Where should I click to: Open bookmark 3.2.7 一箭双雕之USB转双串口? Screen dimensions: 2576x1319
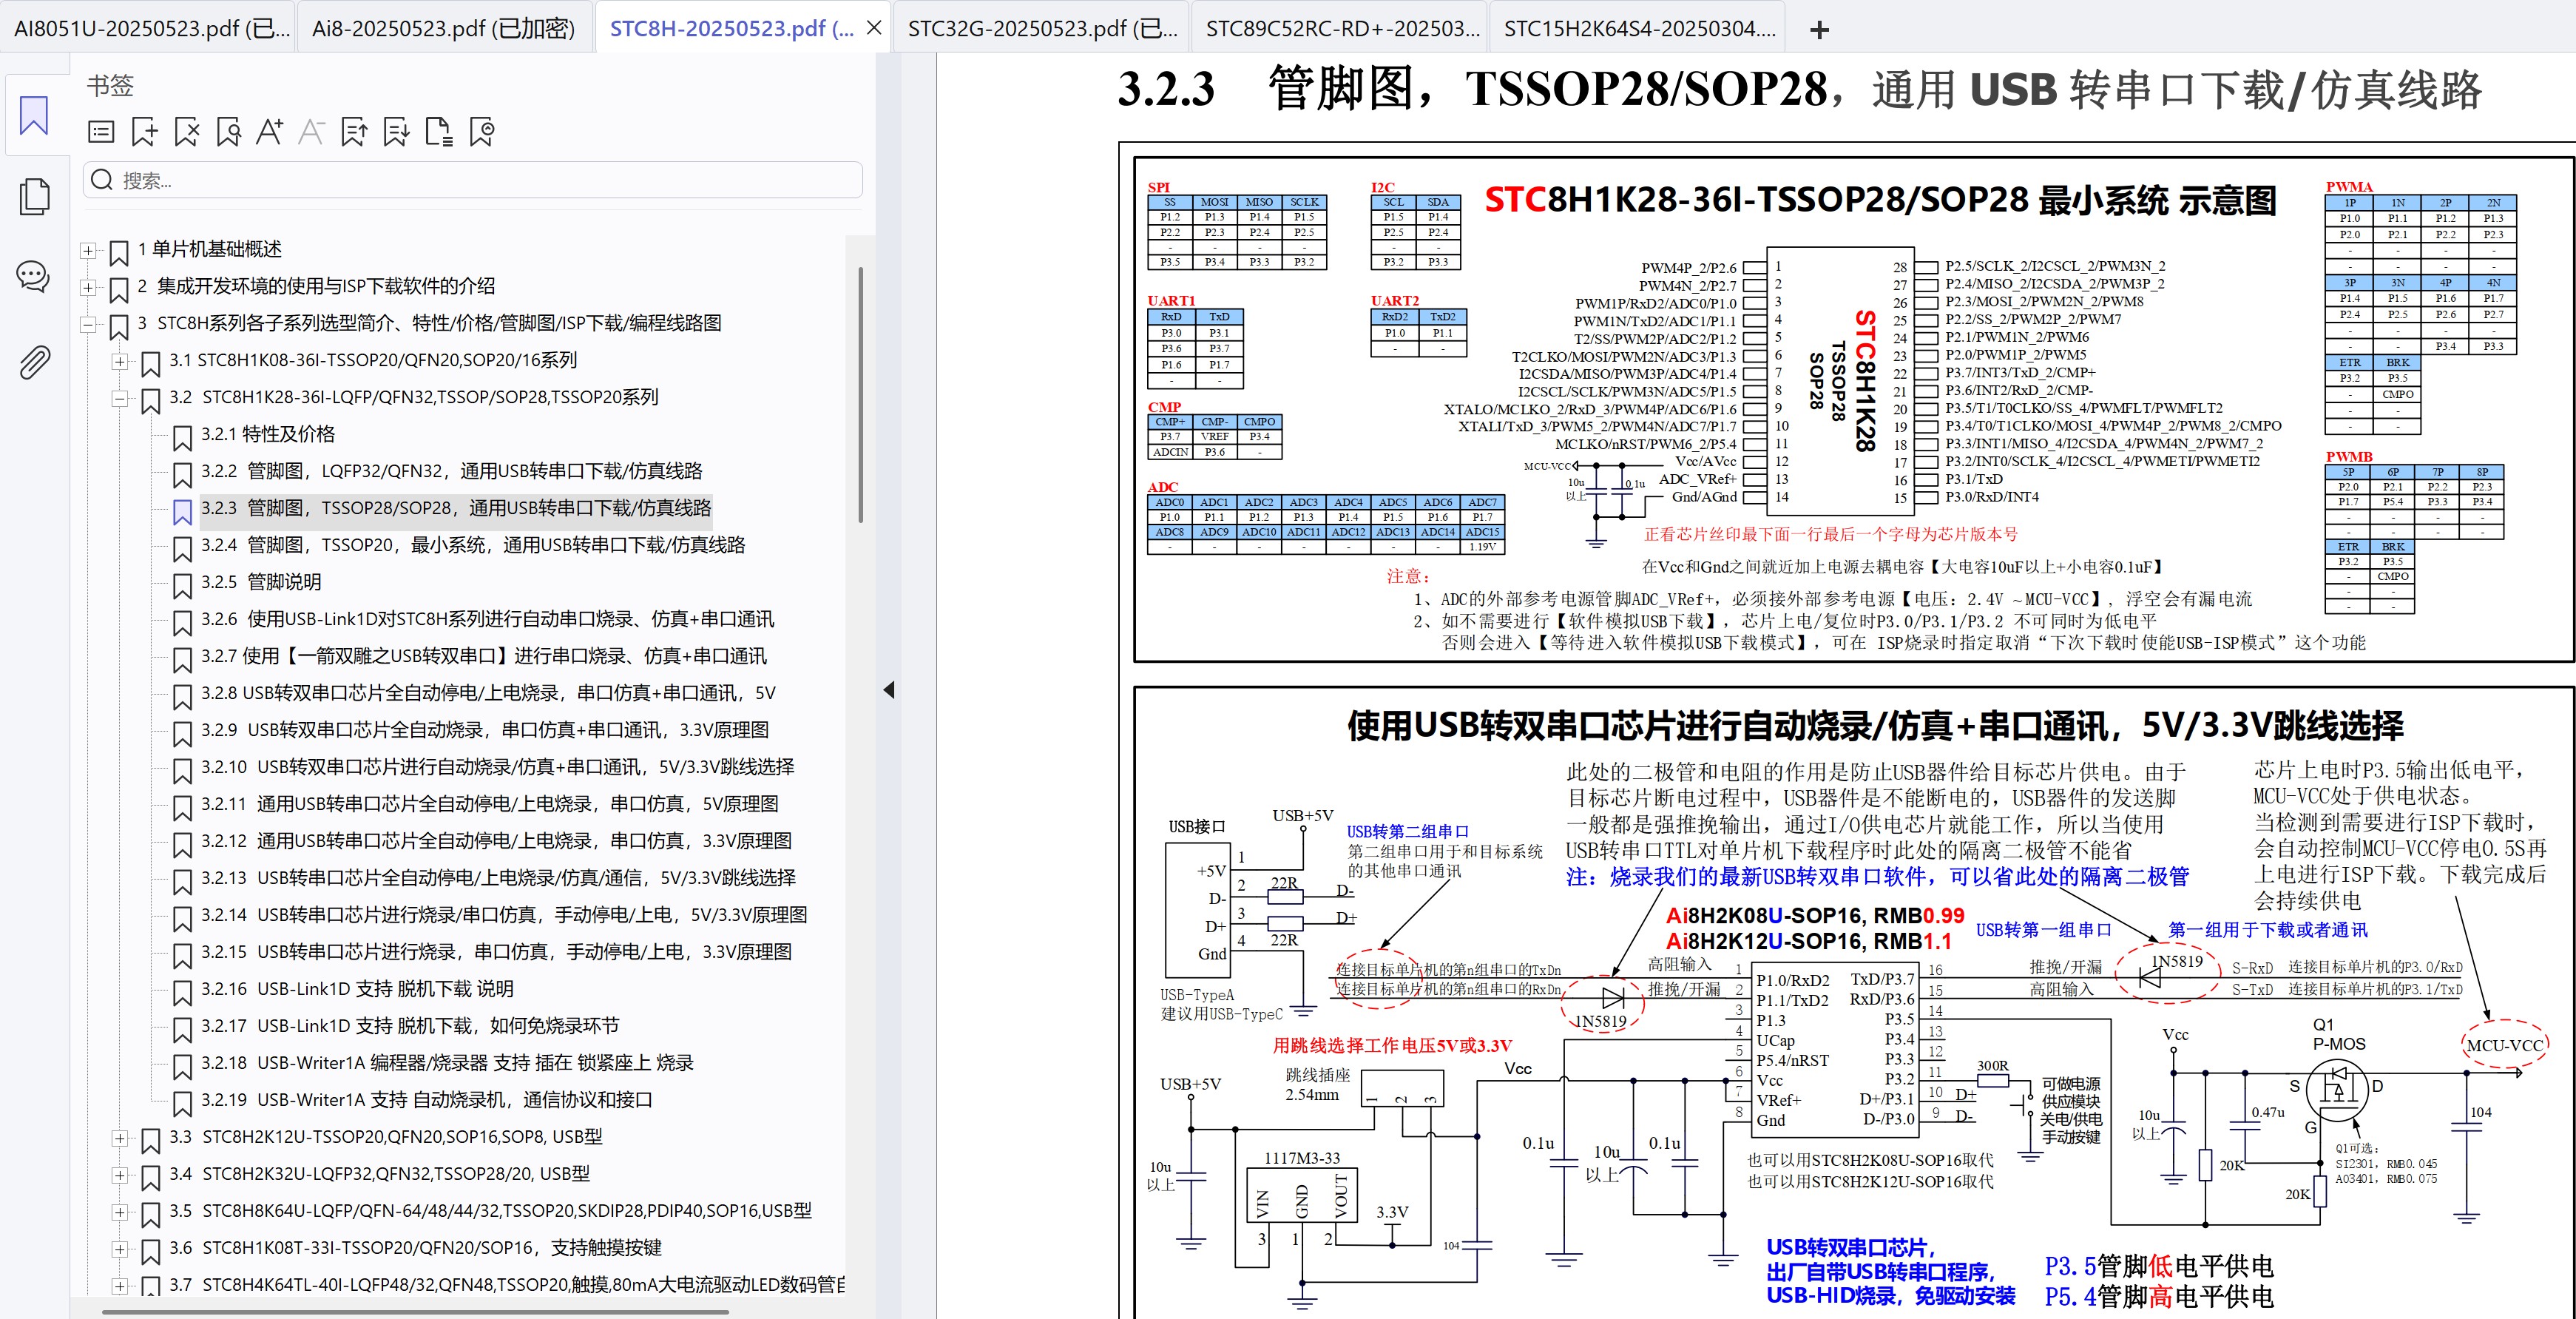tap(484, 656)
